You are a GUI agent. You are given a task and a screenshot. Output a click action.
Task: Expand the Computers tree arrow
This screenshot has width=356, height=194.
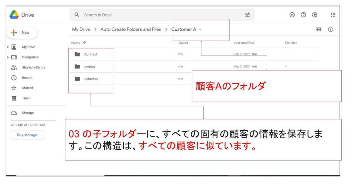pos(8,57)
